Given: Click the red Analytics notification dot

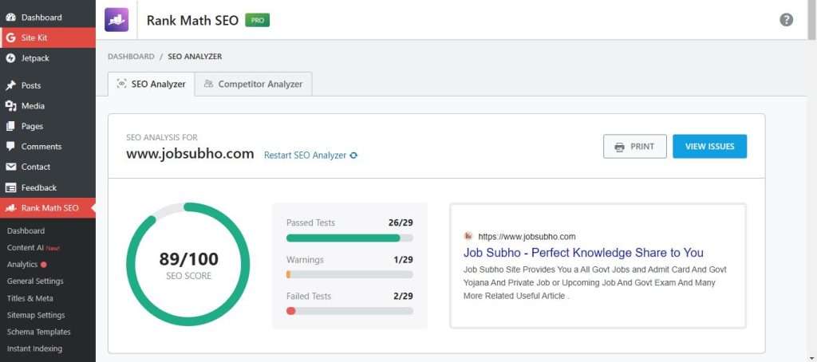Looking at the screenshot, I should 44,265.
